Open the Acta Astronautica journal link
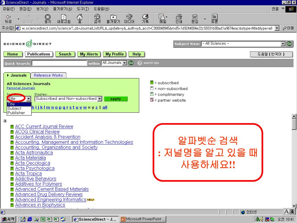The width and height of the screenshot is (297, 223). click(x=34, y=153)
